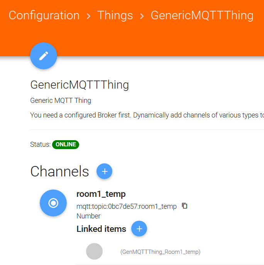Navigate to Things in breadcrumb

115,15
